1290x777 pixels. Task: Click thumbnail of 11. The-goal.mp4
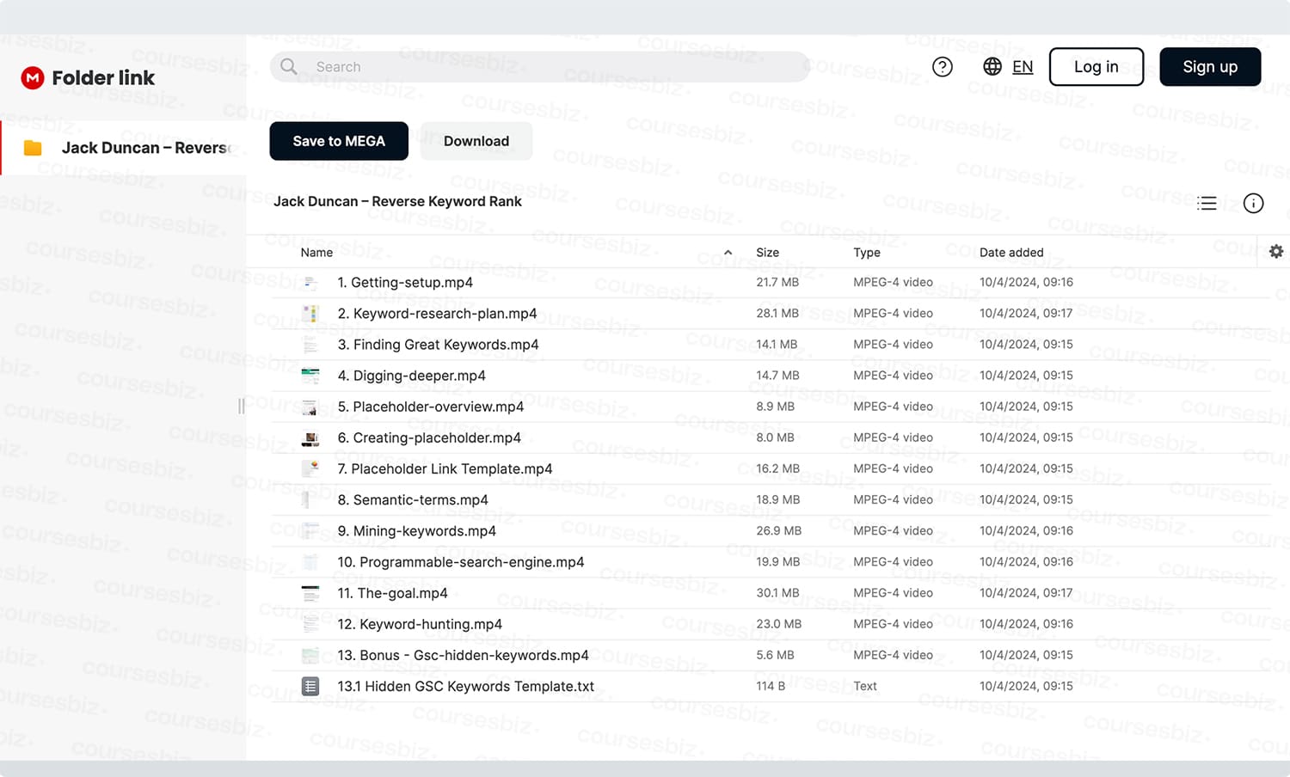(310, 593)
